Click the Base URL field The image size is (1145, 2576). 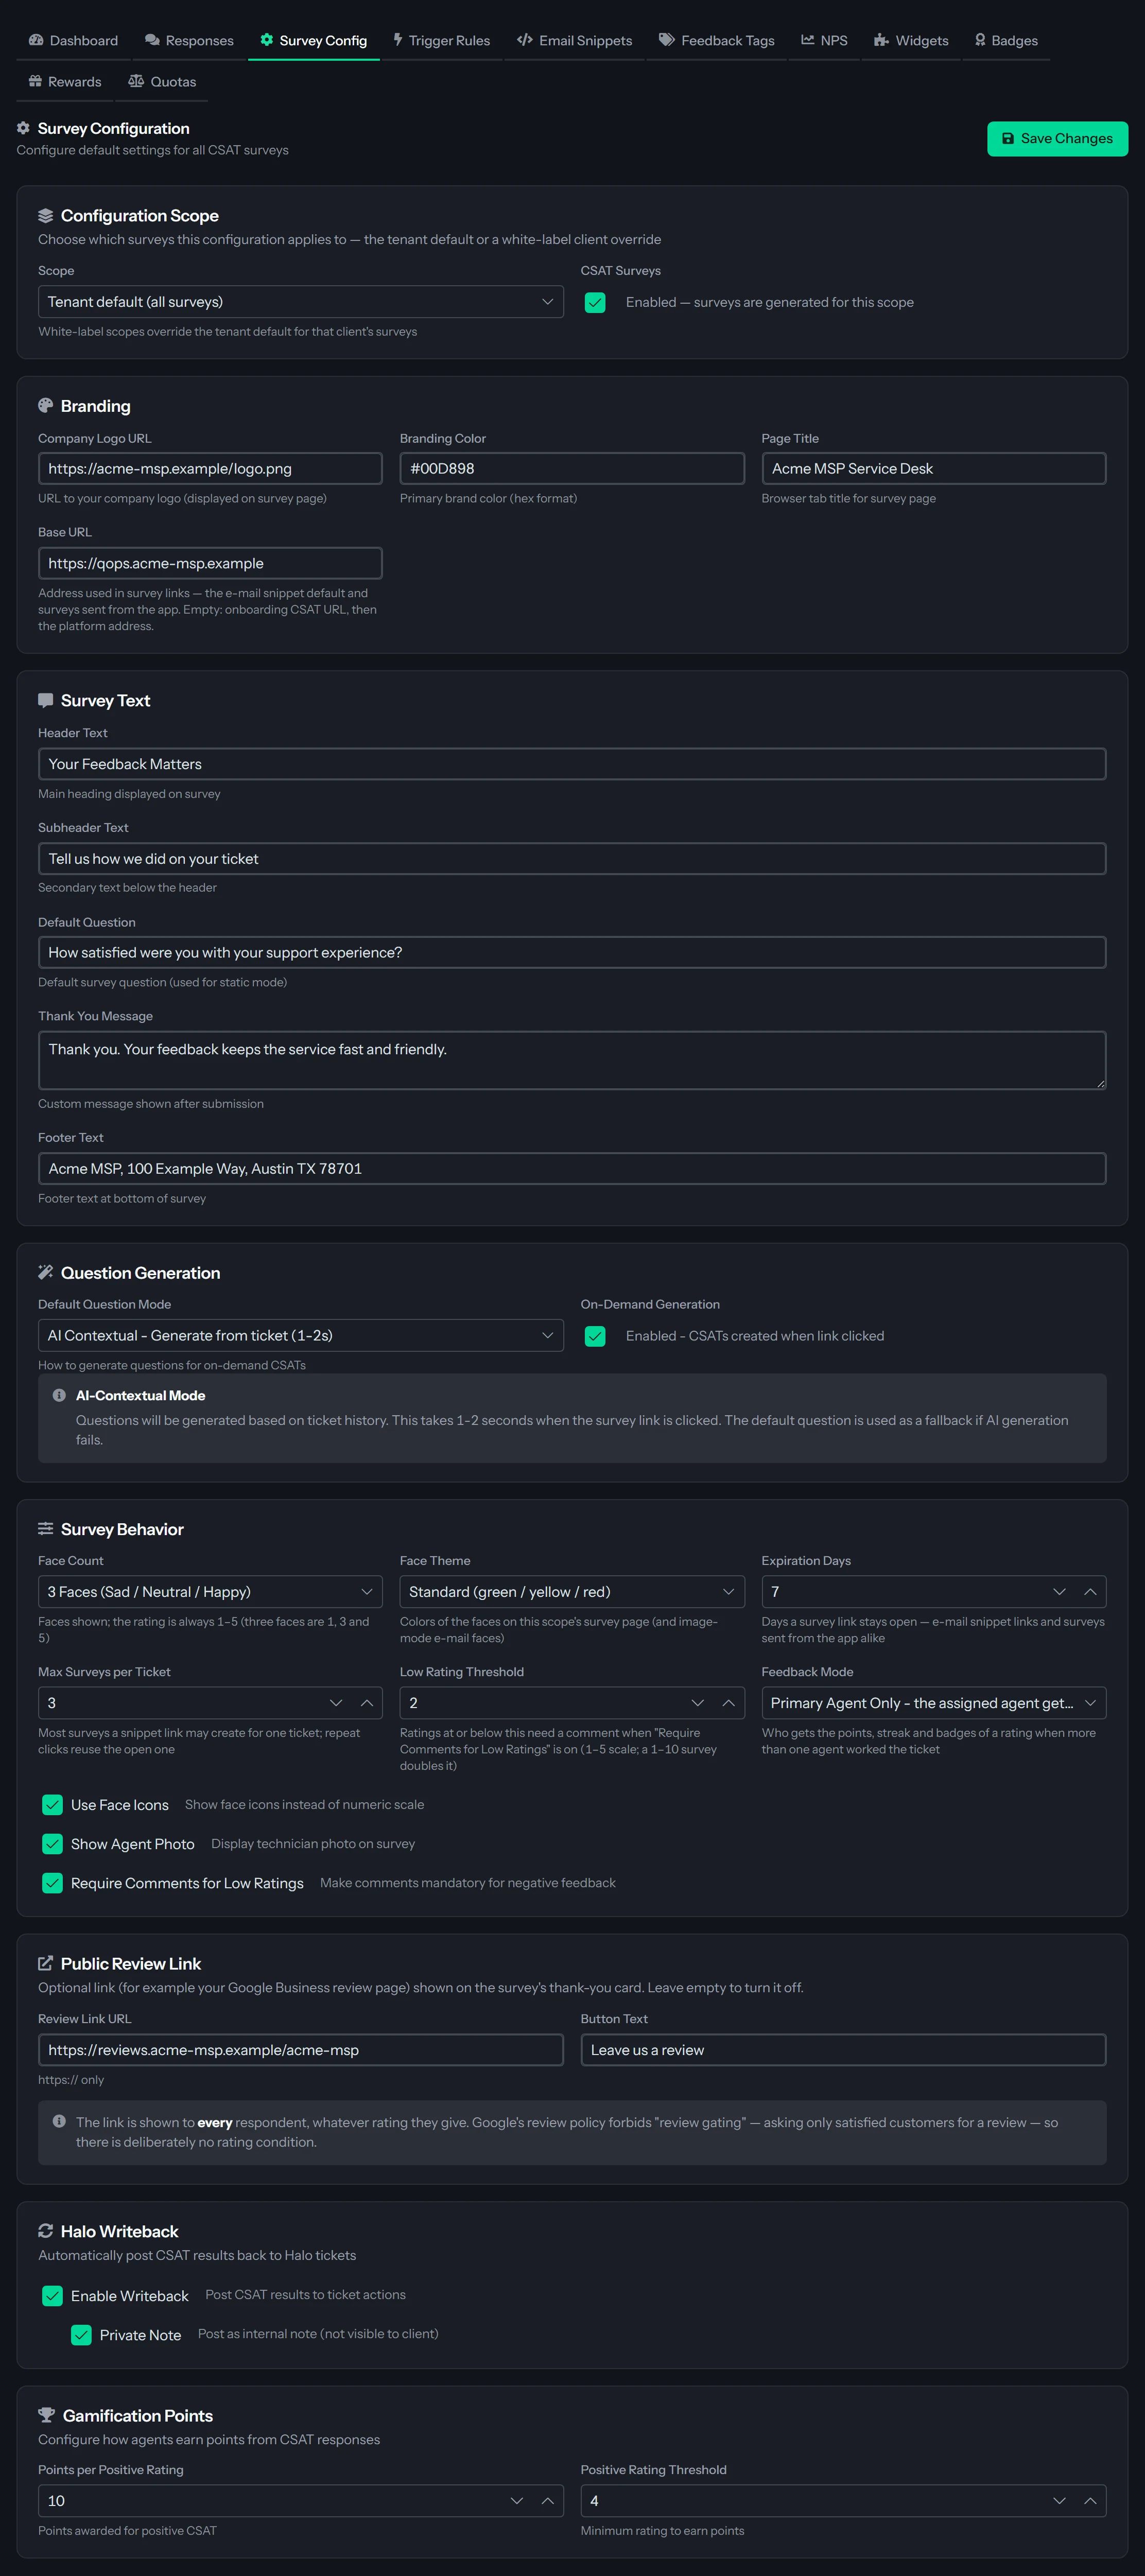coord(210,563)
